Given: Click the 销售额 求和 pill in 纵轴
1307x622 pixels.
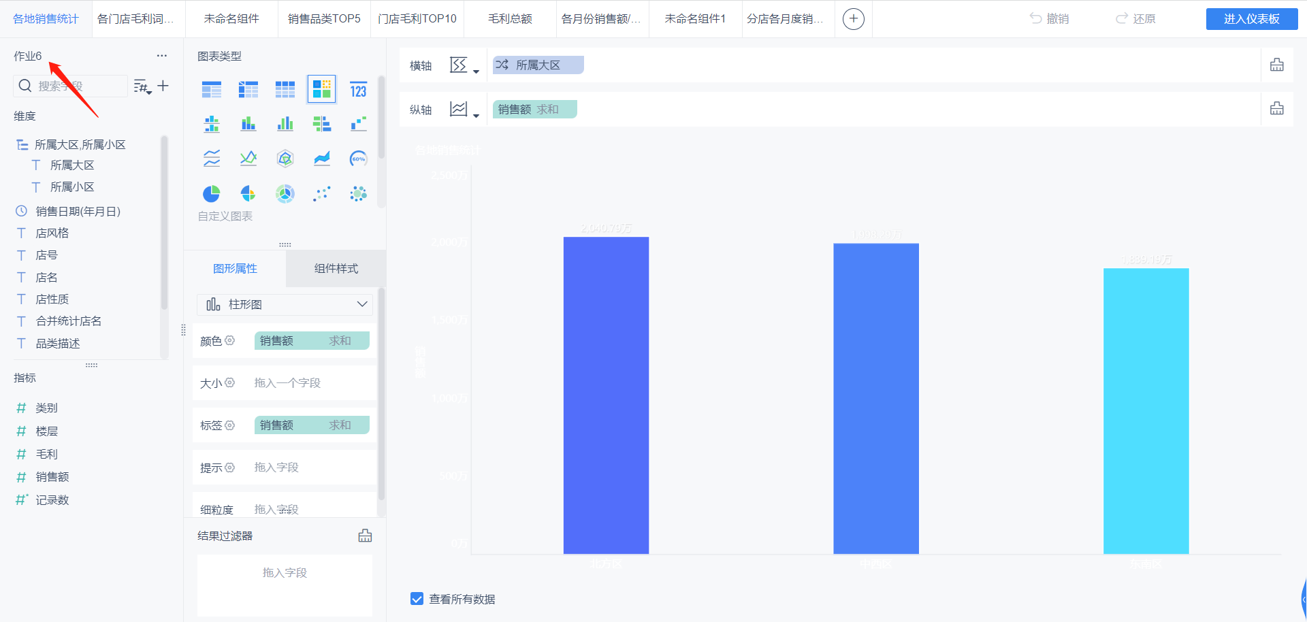Looking at the screenshot, I should [535, 109].
